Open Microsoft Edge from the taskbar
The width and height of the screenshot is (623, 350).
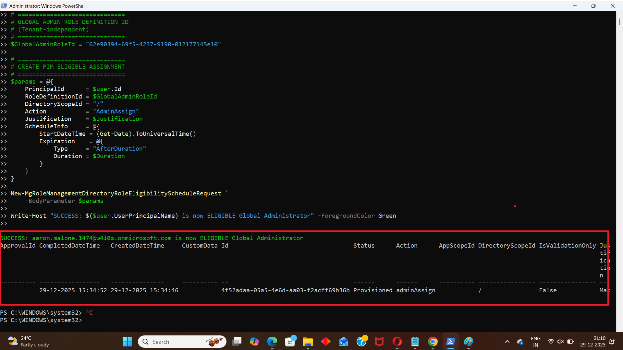click(x=272, y=342)
